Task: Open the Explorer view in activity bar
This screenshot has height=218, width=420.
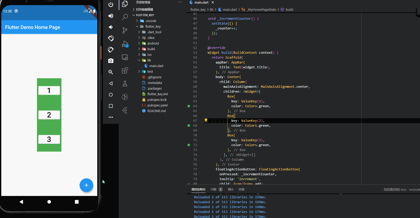Action: click(x=125, y=4)
